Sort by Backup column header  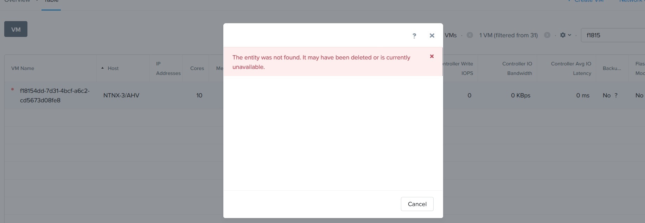click(x=612, y=68)
